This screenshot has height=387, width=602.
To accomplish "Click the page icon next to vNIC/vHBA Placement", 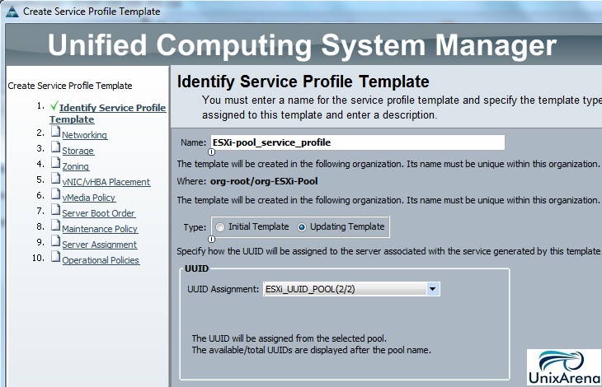I will point(56,178).
